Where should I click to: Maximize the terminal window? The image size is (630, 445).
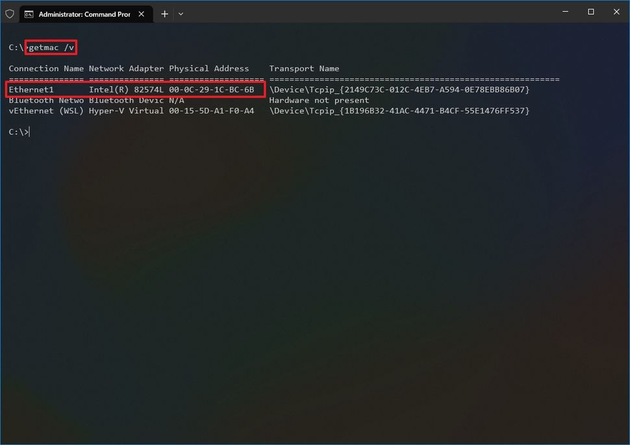tap(590, 12)
